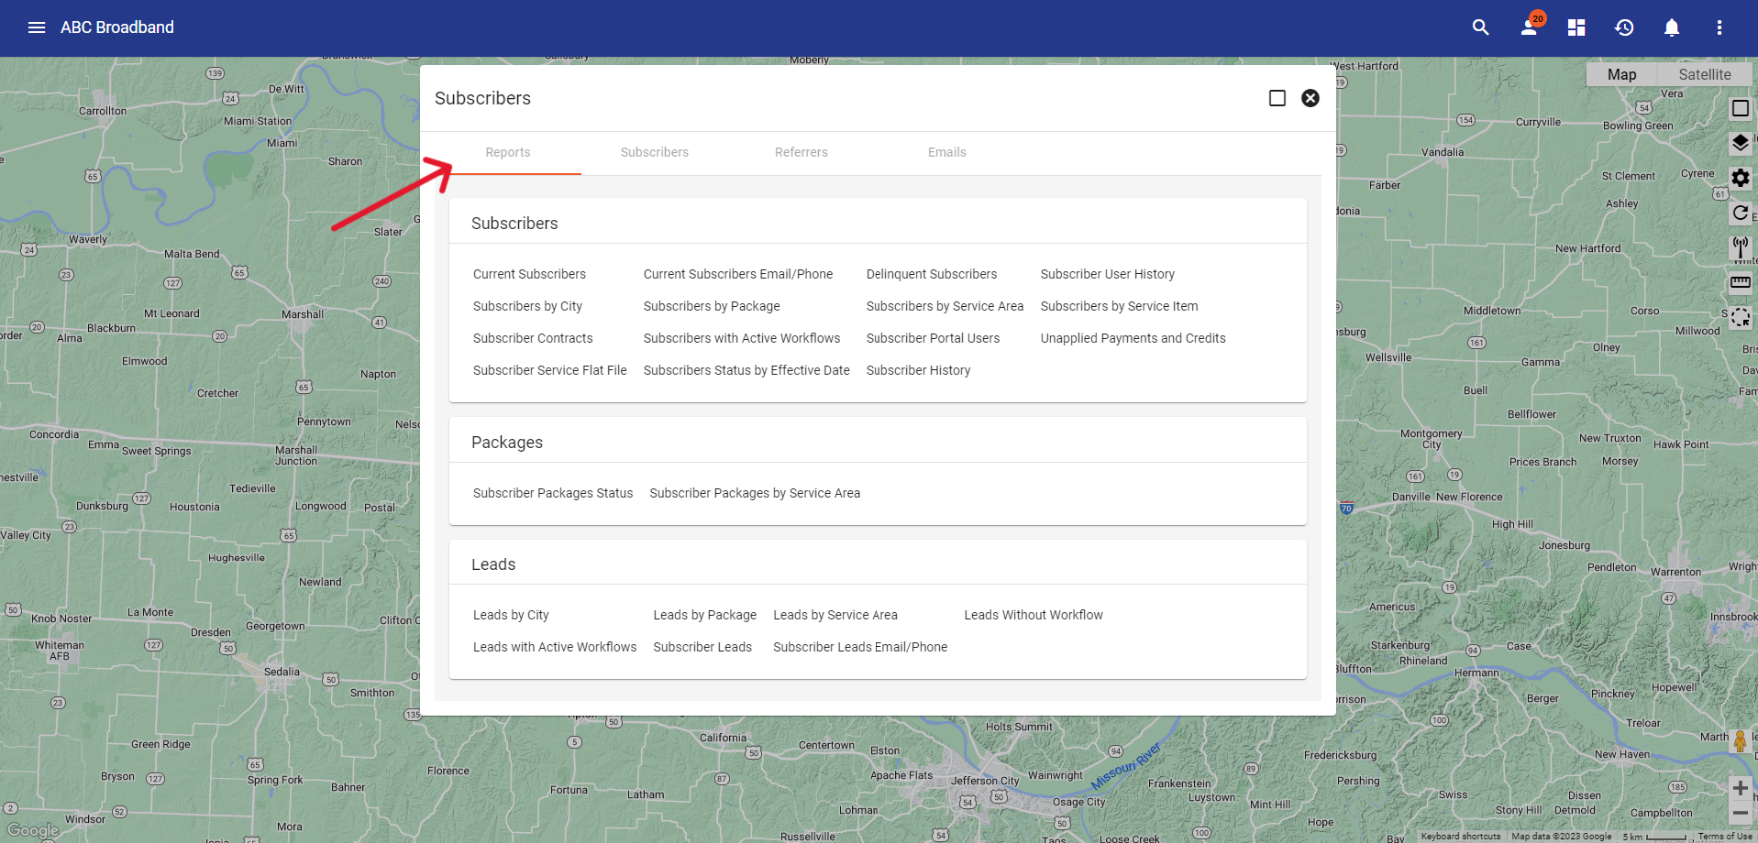This screenshot has height=843, width=1758.
Task: Maximize the Subscribers dialog
Action: [1277, 98]
